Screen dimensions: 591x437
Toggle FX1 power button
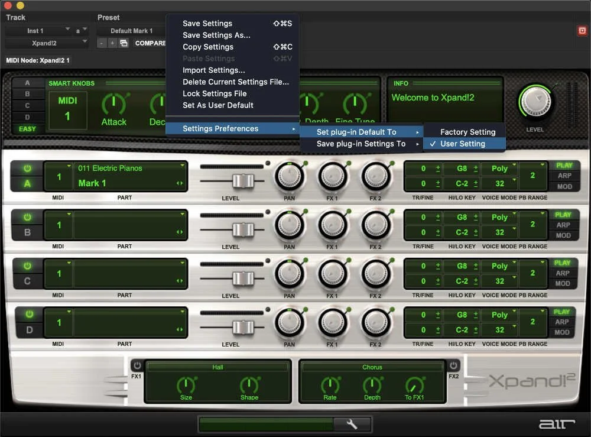click(137, 365)
